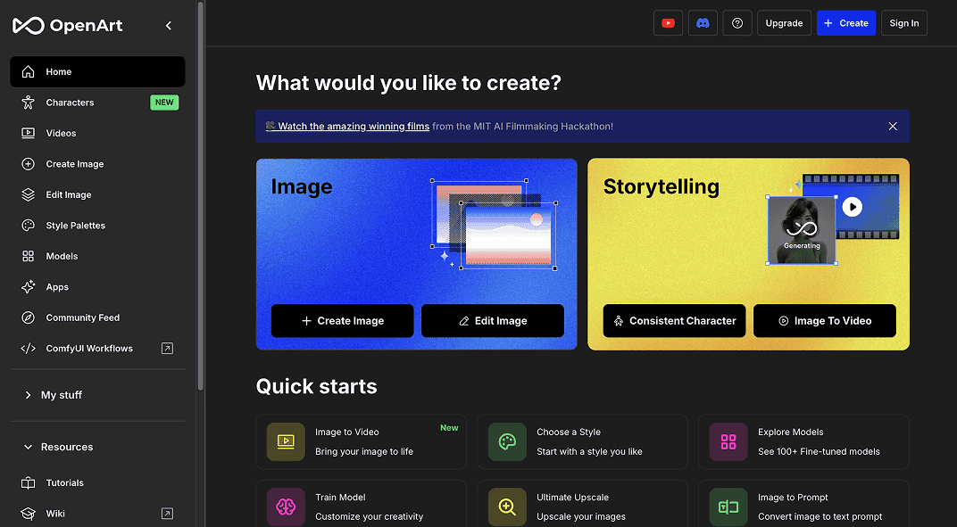Click the Consistent Character button
Viewport: 957px width, 527px height.
(x=674, y=321)
